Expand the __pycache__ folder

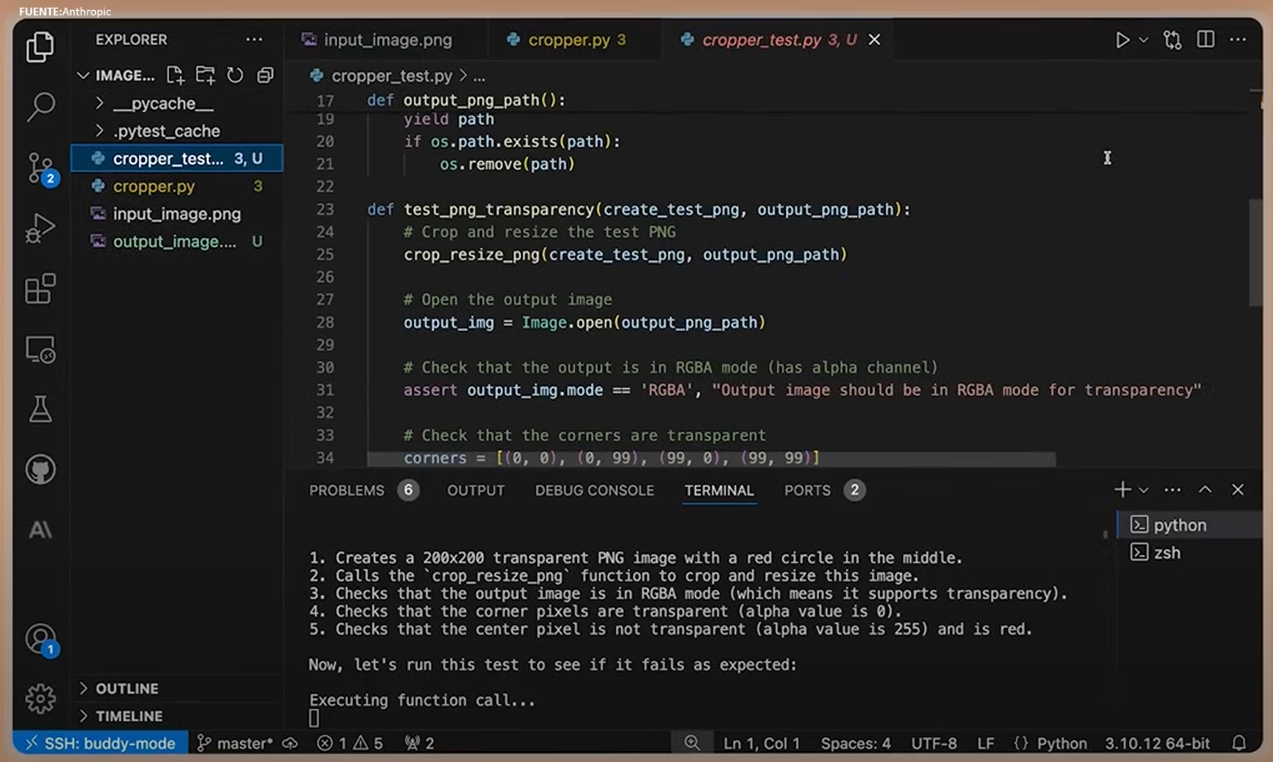[163, 104]
